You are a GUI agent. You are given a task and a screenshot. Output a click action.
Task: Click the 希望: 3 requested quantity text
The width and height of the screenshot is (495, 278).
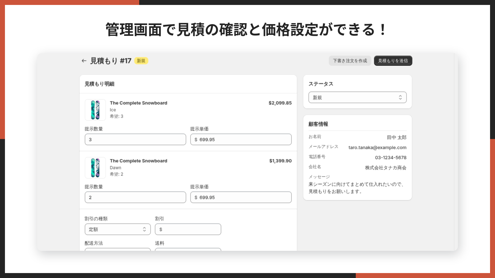116,116
